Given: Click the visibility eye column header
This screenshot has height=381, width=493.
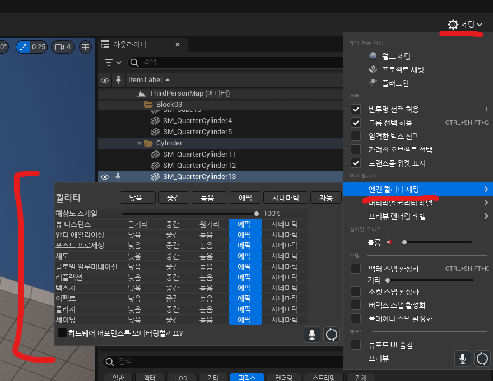Looking at the screenshot, I should click(x=105, y=80).
